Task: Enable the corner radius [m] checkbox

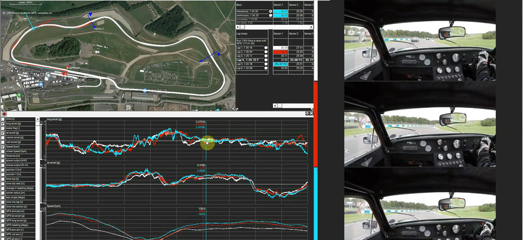Action: (x=3, y=193)
